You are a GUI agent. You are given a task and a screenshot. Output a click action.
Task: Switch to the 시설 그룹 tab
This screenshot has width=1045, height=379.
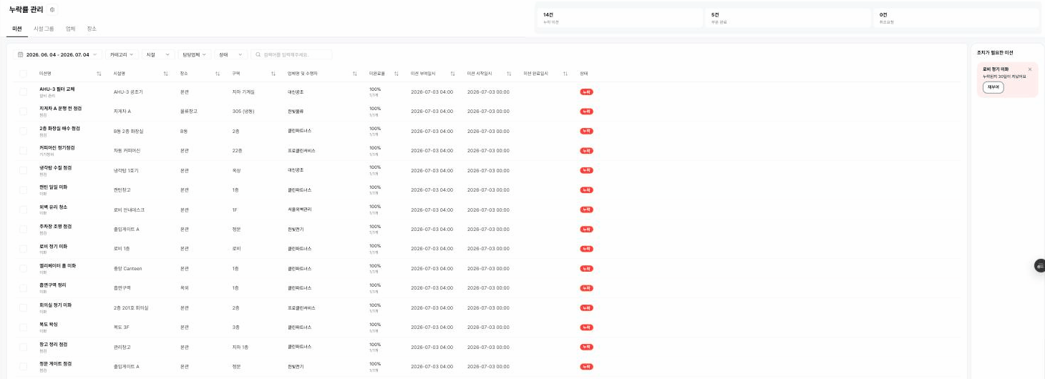pos(44,29)
